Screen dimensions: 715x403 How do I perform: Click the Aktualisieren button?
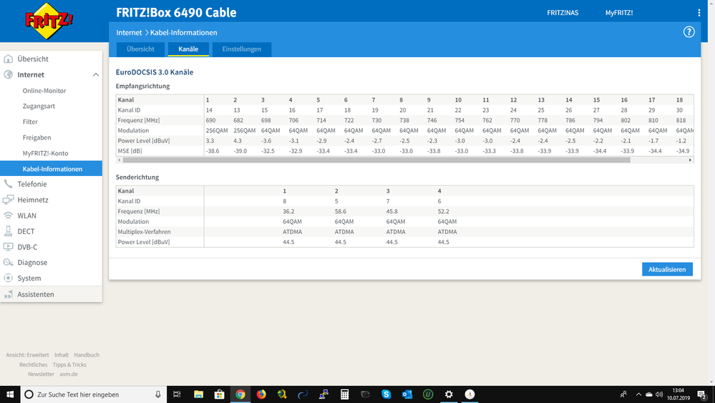(667, 269)
